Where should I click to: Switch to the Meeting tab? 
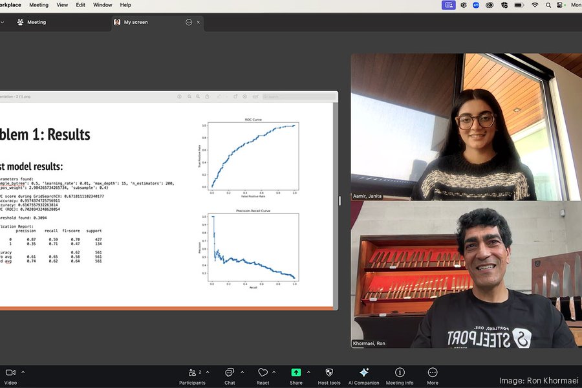pyautogui.click(x=32, y=22)
